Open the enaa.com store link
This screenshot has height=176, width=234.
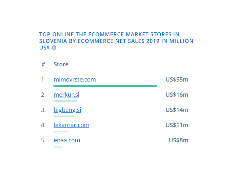coord(67,140)
